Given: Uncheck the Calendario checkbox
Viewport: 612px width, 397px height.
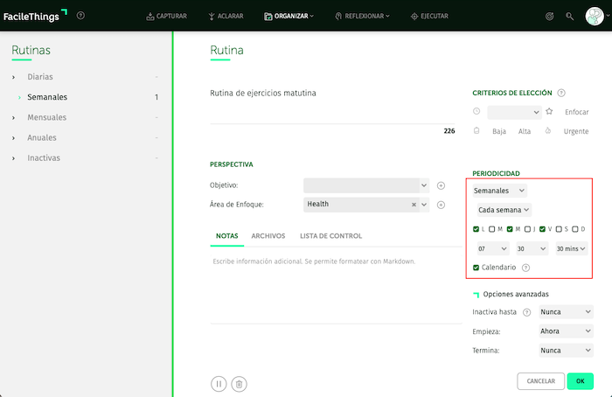Looking at the screenshot, I should (x=476, y=267).
